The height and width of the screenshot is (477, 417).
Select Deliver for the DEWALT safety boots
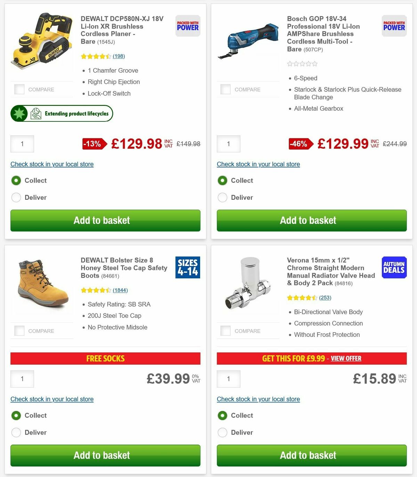click(x=16, y=432)
